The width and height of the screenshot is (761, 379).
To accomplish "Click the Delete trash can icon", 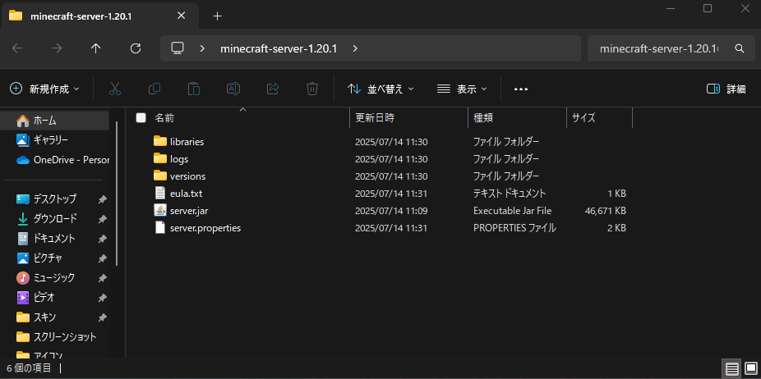I will click(x=312, y=89).
